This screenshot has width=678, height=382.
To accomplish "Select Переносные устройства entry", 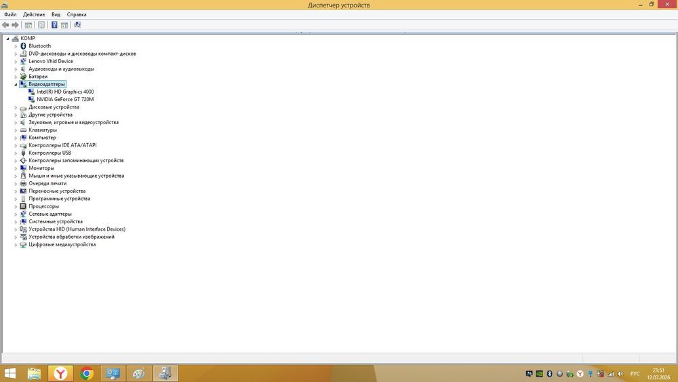I will tap(57, 191).
